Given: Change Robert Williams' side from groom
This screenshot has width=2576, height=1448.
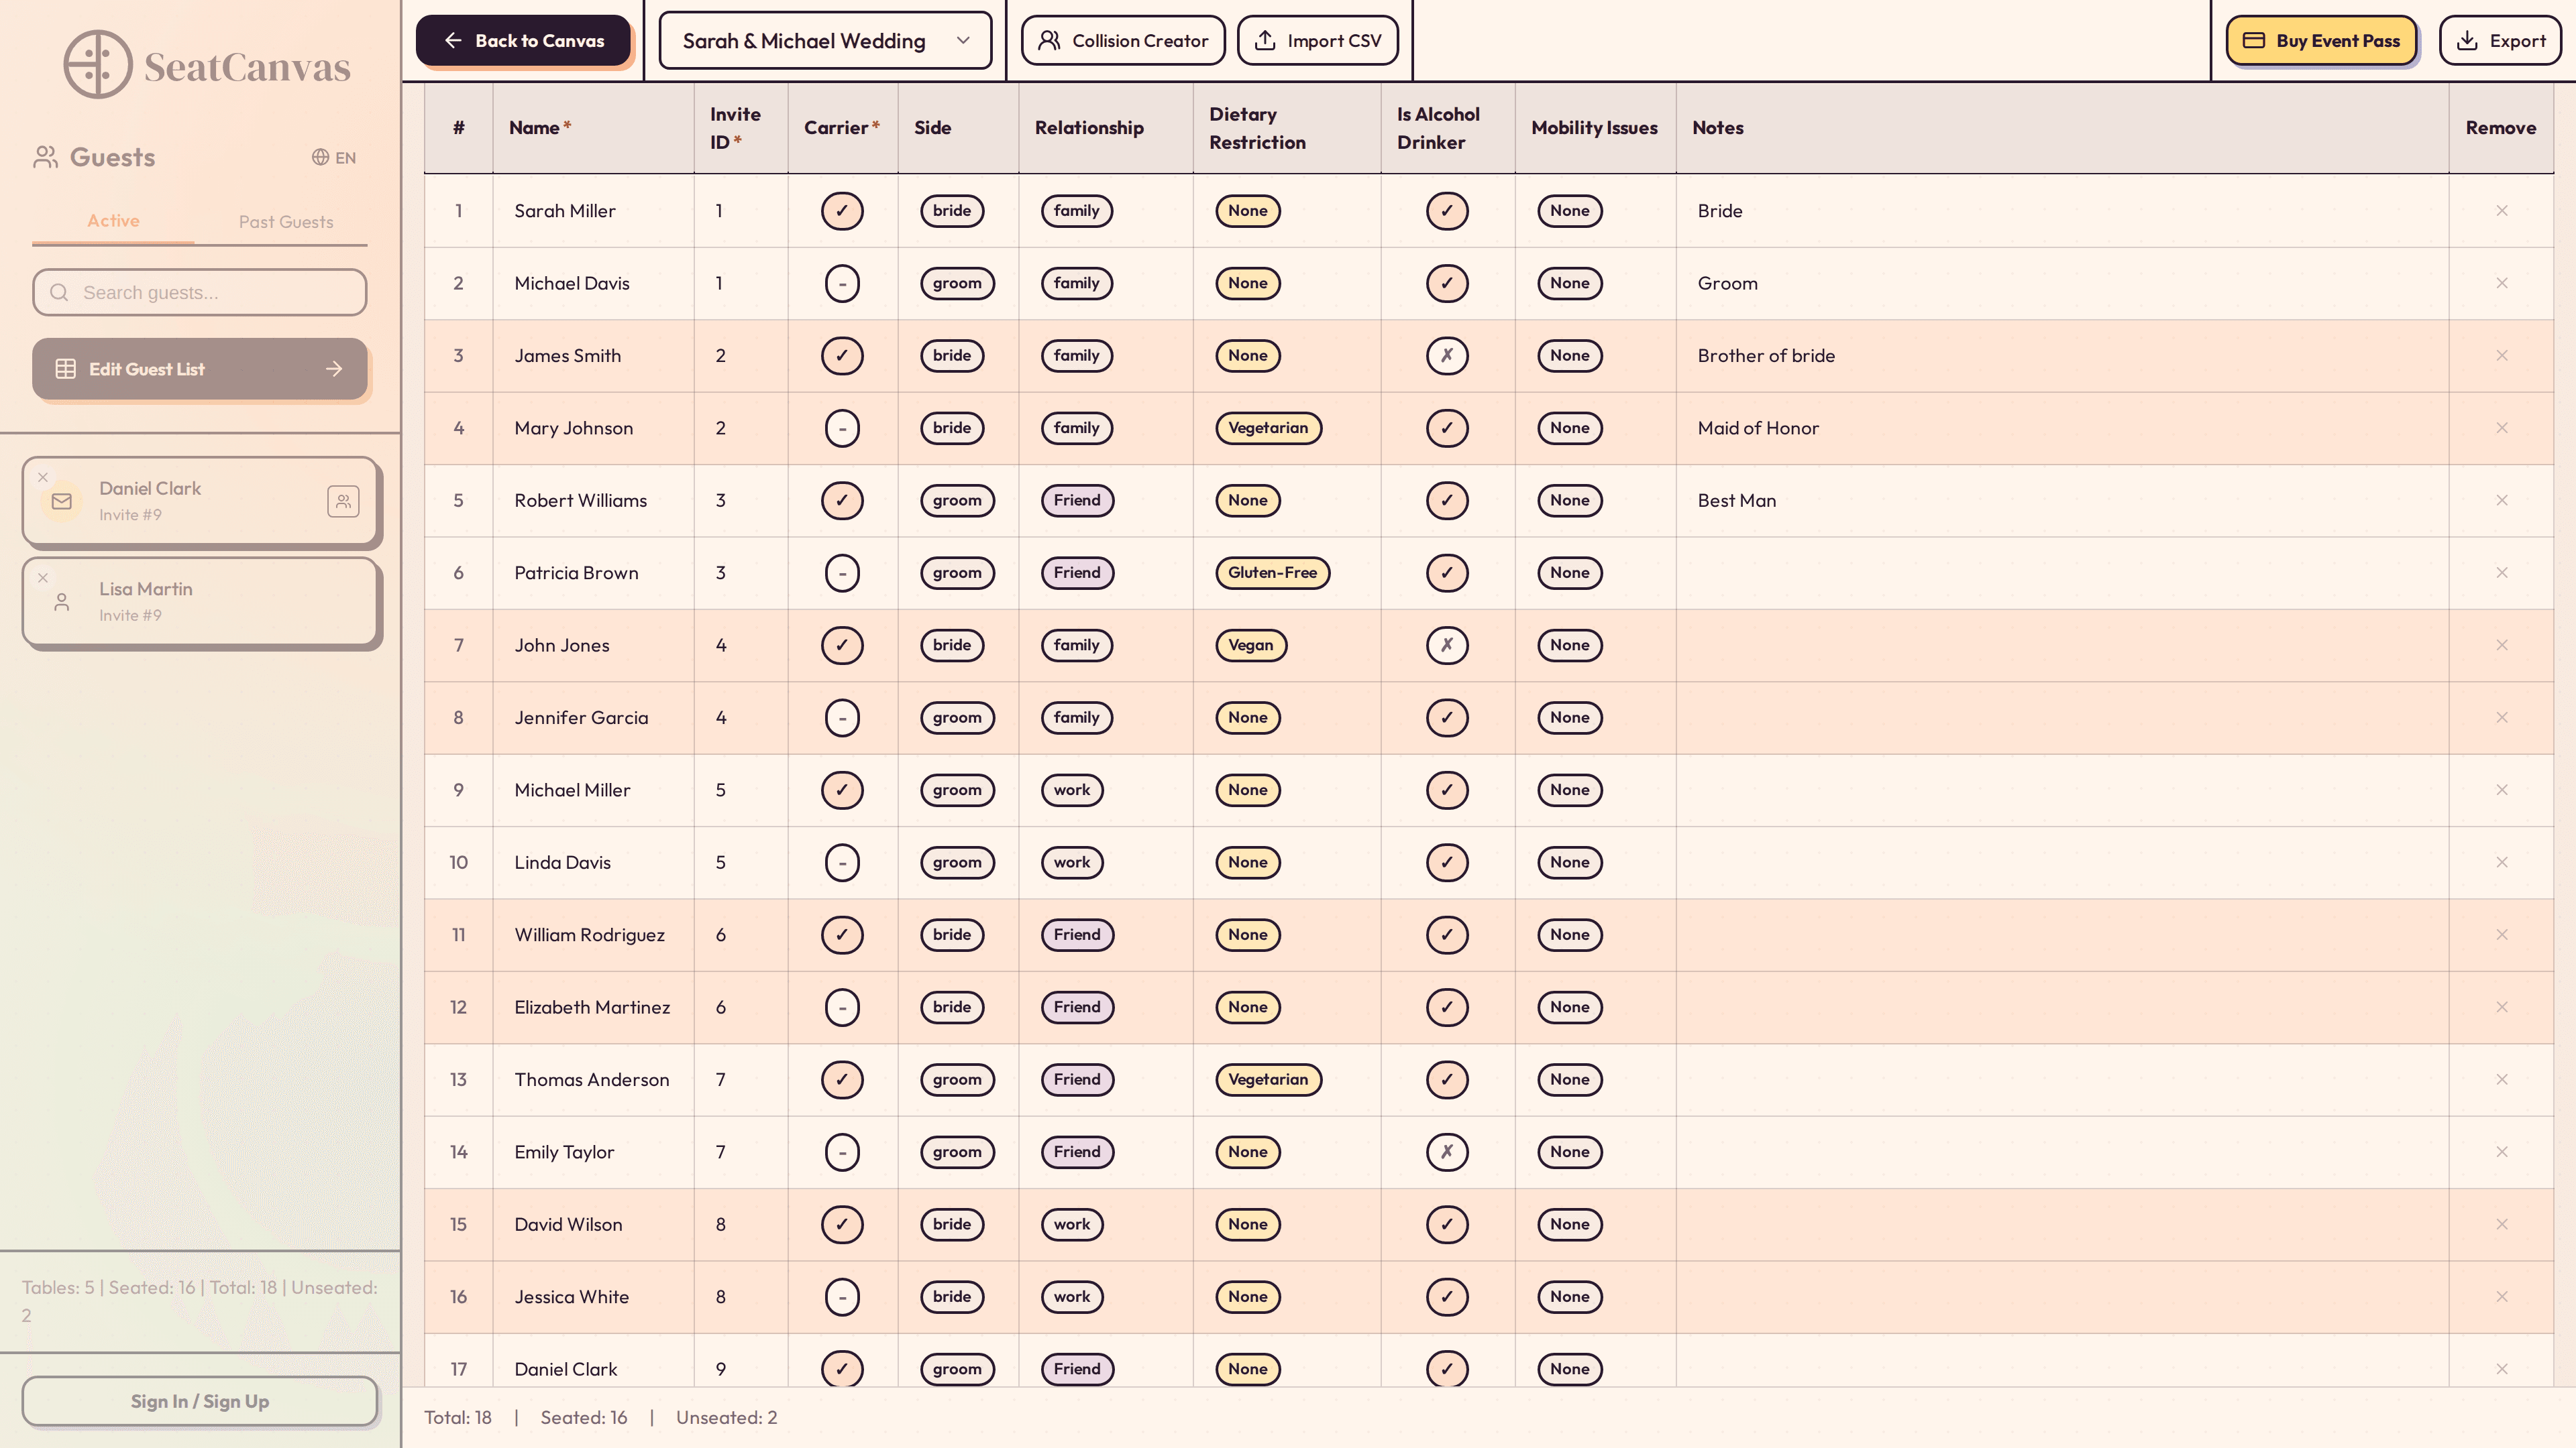Looking at the screenshot, I should click(957, 501).
